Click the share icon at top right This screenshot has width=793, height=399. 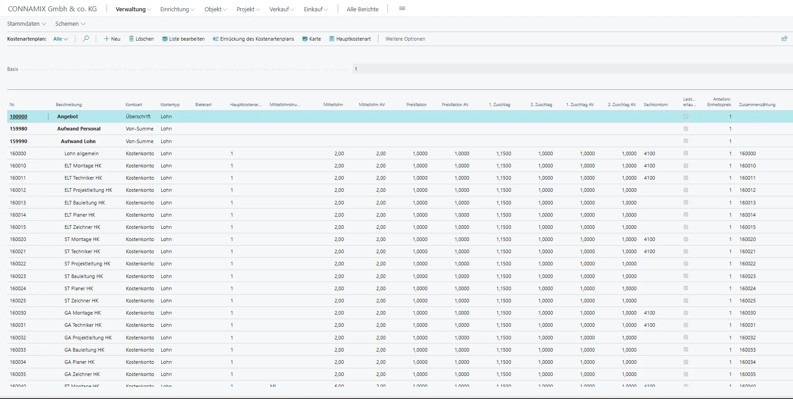pos(784,39)
